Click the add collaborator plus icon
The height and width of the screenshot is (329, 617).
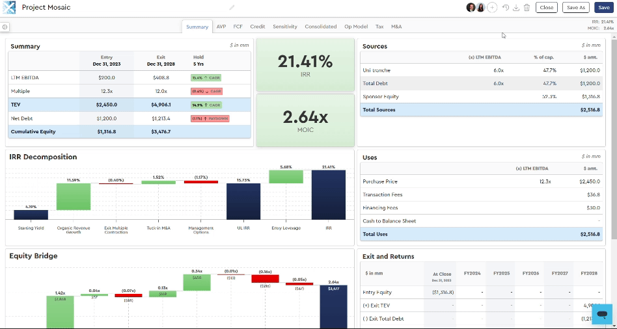point(492,8)
